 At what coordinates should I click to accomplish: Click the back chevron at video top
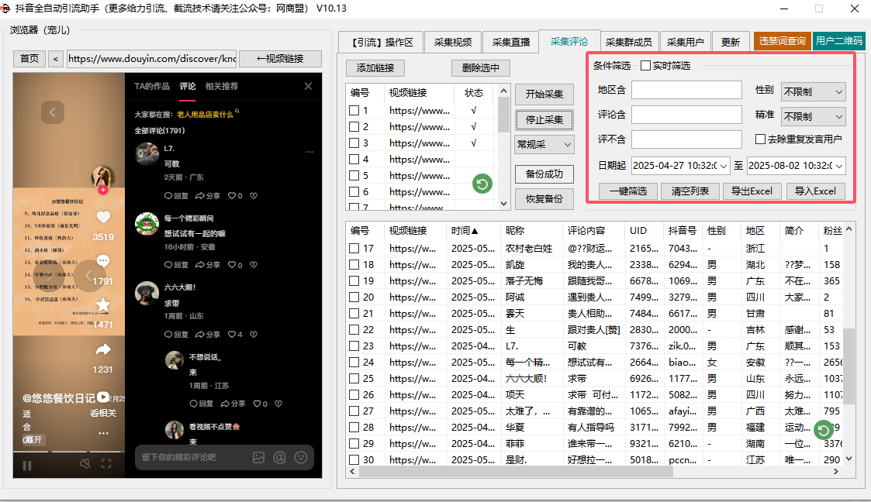point(53,112)
